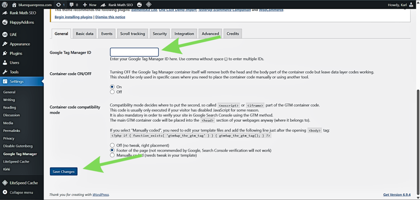The height and width of the screenshot is (200, 420).
Task: Focus the Google Tag Manager ID field
Action: click(134, 52)
